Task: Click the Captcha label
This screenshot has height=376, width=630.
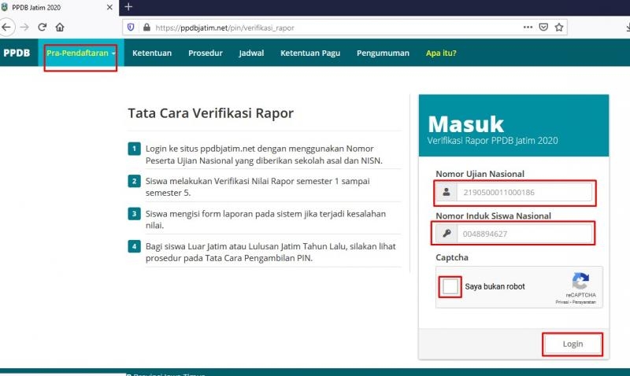Action: pyautogui.click(x=452, y=258)
